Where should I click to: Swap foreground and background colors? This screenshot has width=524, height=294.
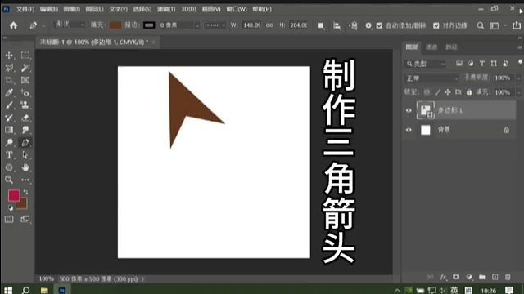pos(25,192)
